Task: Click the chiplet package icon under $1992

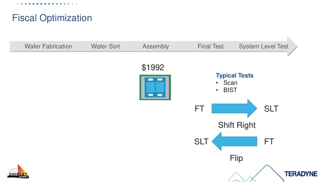Action: [155, 87]
